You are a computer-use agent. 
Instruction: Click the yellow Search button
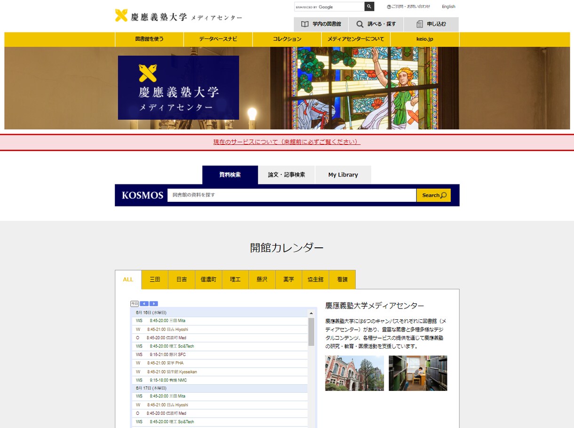[x=434, y=195]
